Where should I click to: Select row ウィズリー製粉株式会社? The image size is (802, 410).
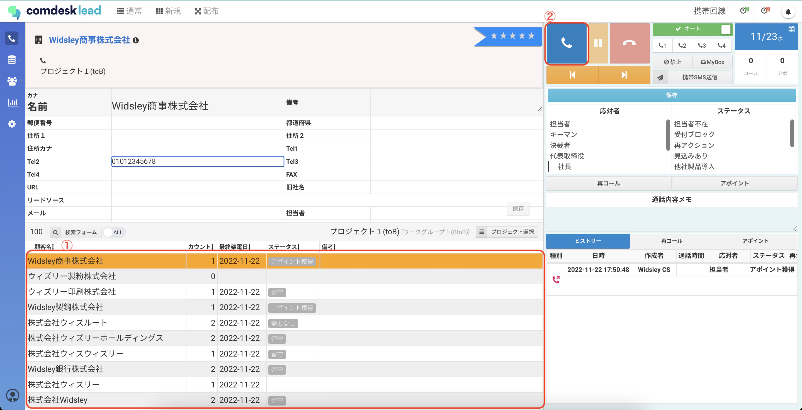(285, 277)
